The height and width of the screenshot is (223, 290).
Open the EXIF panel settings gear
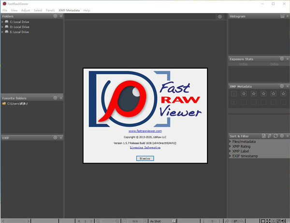click(x=55, y=138)
